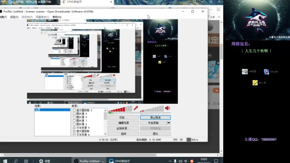Click the FPS: 59 status entry
The height and width of the screenshot is (163, 290).
178,140
